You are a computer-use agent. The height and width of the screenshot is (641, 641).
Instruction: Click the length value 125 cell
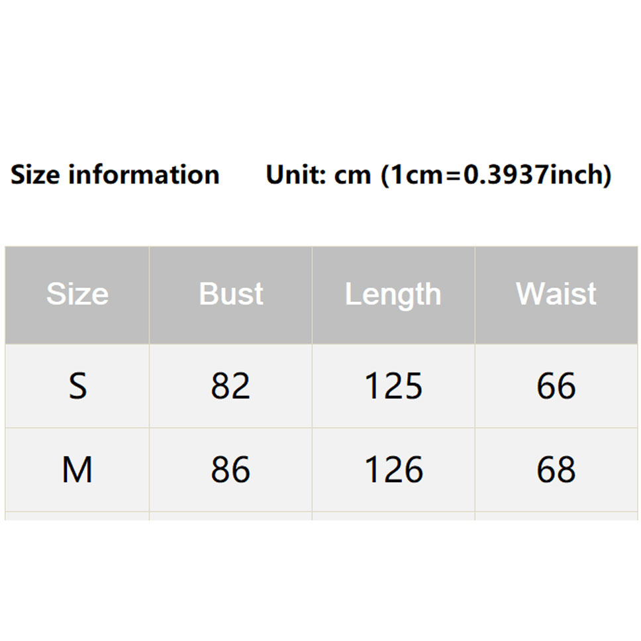point(393,386)
